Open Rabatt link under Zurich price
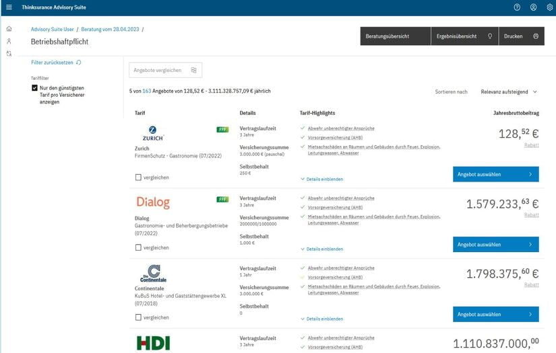This screenshot has height=353, width=556. [x=532, y=145]
